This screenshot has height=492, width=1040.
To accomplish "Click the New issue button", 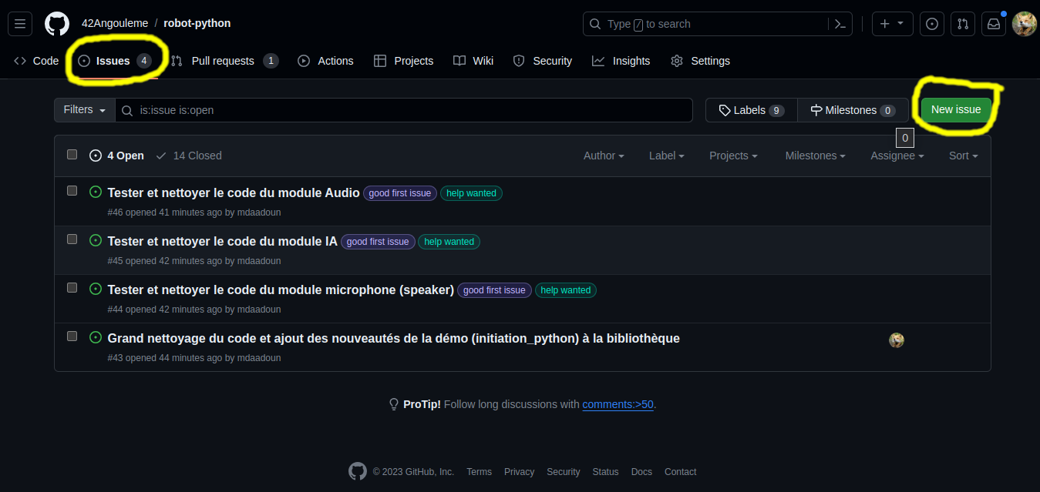I will click(956, 109).
